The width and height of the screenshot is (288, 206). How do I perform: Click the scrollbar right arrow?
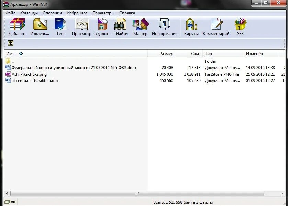click(282, 193)
